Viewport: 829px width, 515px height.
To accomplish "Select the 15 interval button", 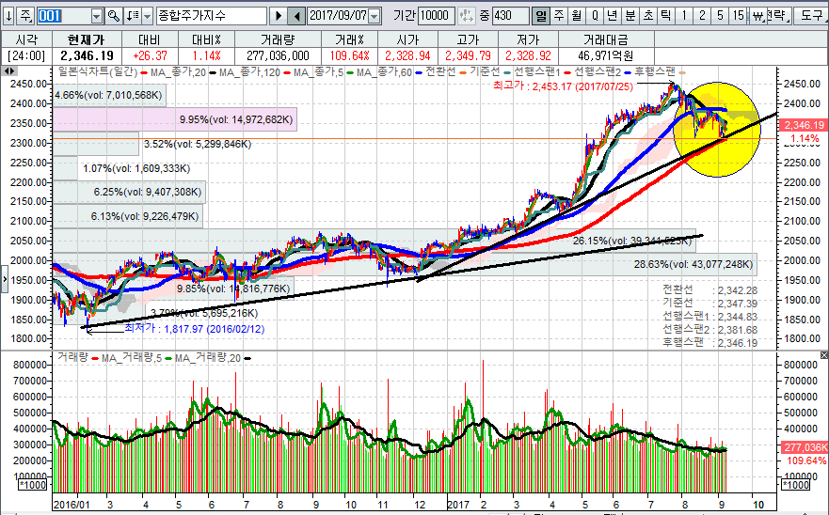I will tap(738, 16).
